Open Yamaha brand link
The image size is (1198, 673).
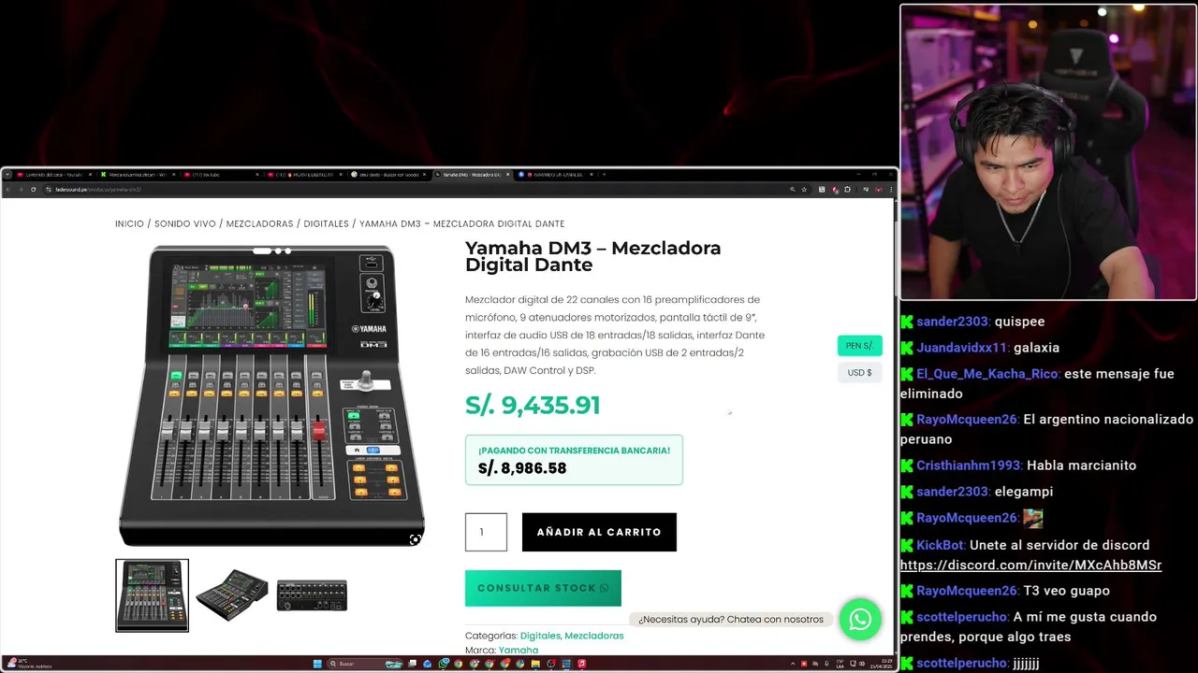pyautogui.click(x=518, y=650)
